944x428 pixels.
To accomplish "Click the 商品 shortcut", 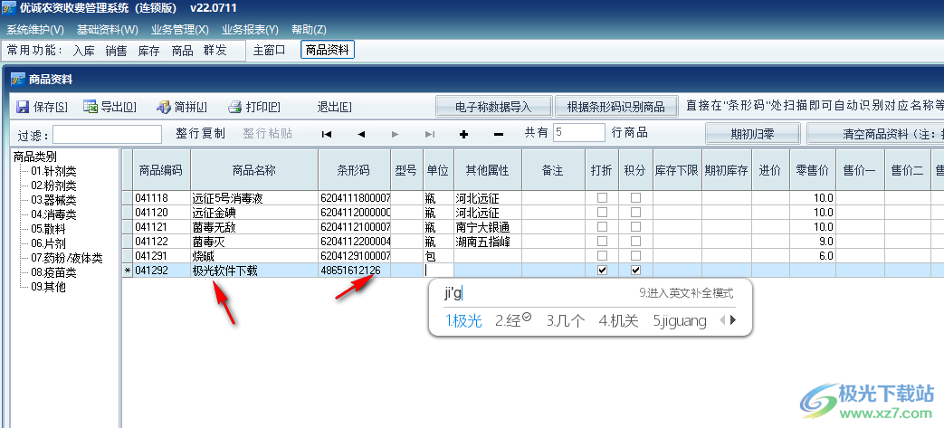I will (182, 52).
